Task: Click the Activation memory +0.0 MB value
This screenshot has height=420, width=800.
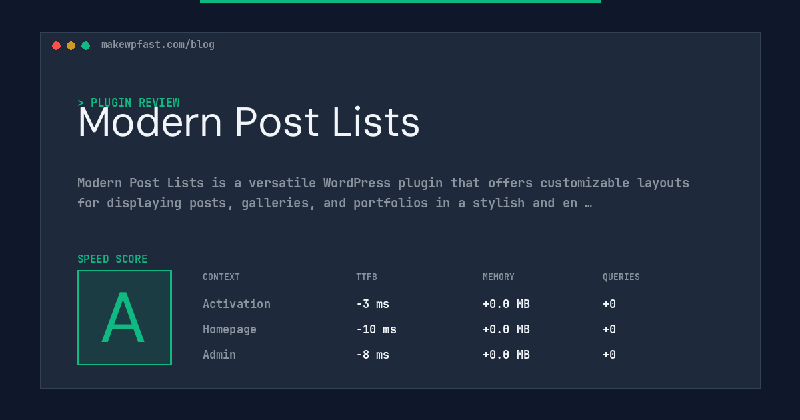Action: click(x=506, y=304)
